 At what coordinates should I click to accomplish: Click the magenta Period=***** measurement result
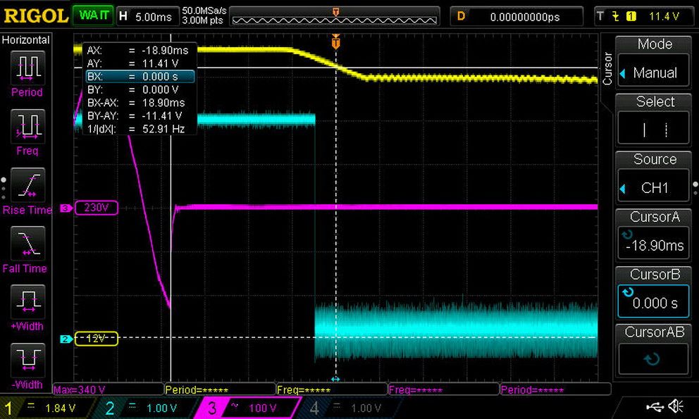tap(555, 390)
